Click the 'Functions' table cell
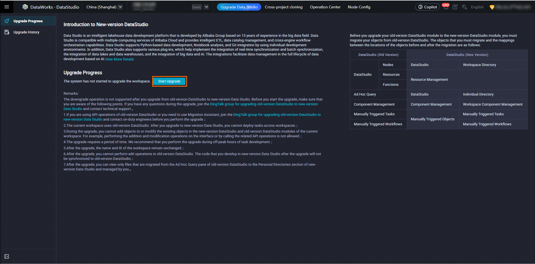 point(393,85)
